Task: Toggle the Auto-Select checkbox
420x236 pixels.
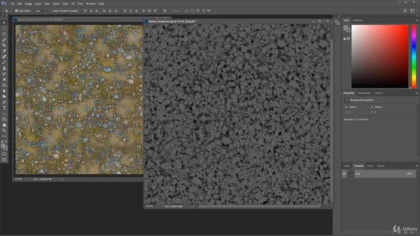Action: click(16, 10)
